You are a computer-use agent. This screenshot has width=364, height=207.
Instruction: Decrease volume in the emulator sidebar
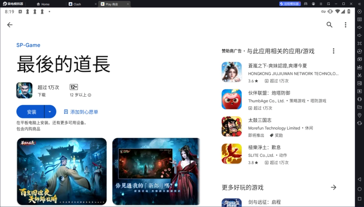tap(360, 35)
